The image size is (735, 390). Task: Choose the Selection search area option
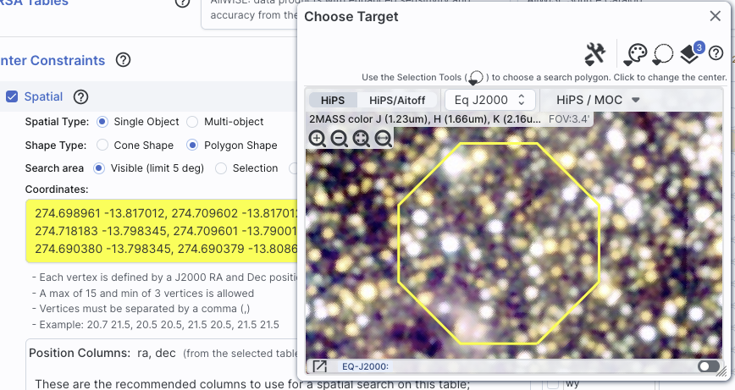click(222, 168)
